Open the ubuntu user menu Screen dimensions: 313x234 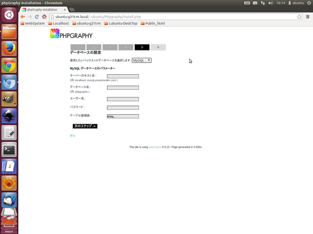click(296, 3)
